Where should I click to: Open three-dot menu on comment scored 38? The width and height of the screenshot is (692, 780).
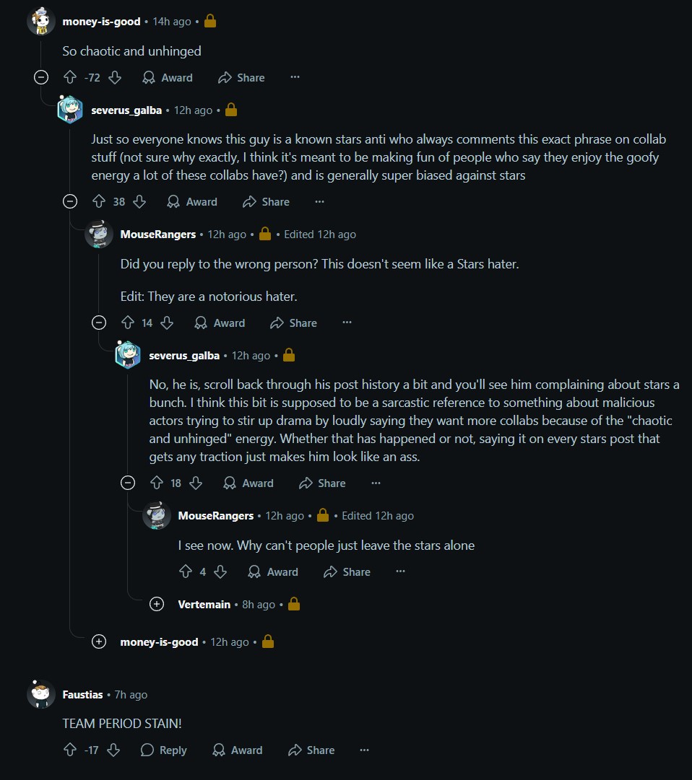coord(319,201)
